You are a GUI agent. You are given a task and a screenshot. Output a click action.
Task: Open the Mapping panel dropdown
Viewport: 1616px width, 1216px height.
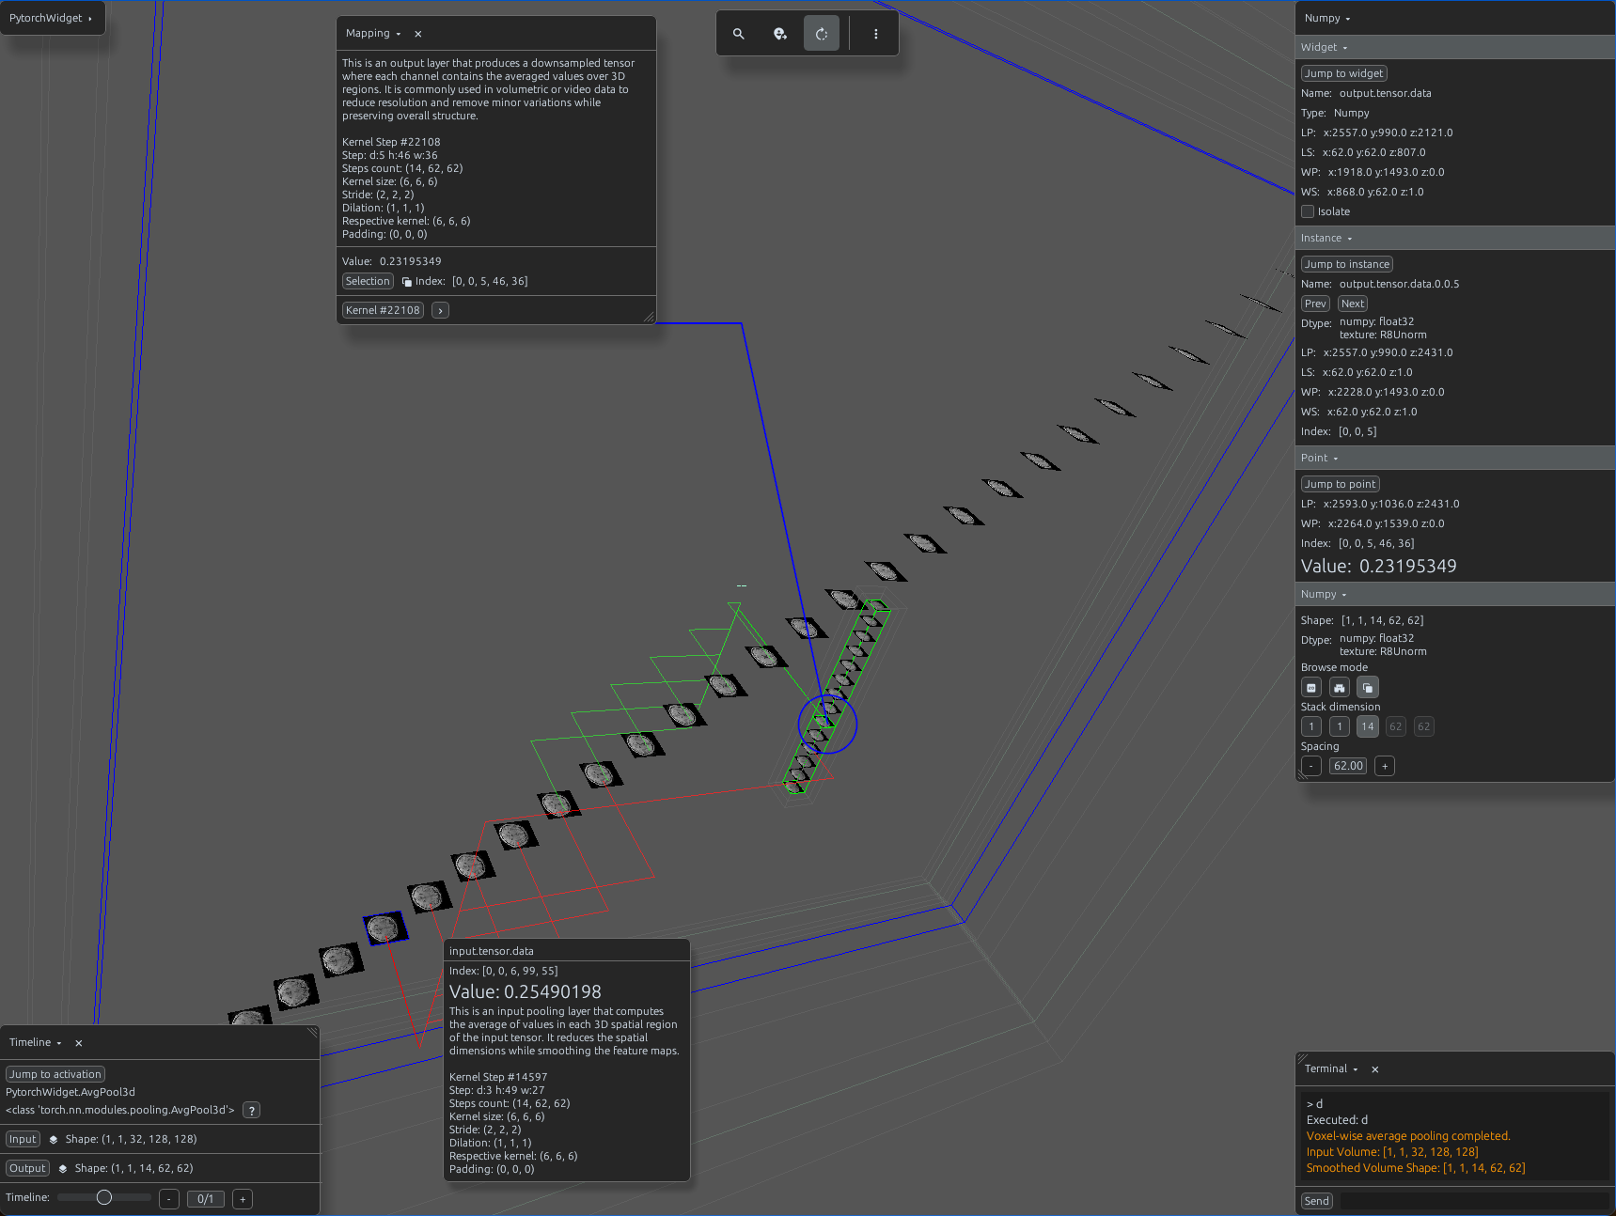click(399, 34)
